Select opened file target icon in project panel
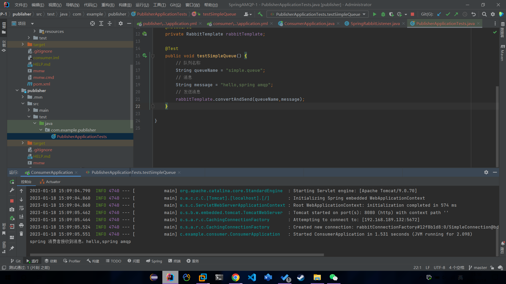The height and width of the screenshot is (284, 506). point(93,24)
